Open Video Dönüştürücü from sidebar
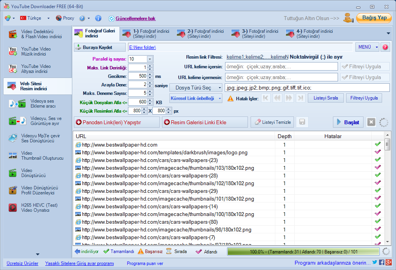This screenshot has width=396, height=270. point(36,173)
